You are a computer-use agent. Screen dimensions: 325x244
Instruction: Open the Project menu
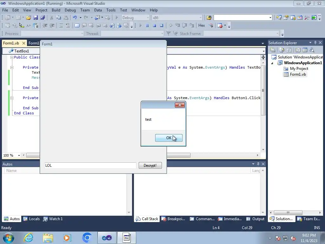pos(41,10)
